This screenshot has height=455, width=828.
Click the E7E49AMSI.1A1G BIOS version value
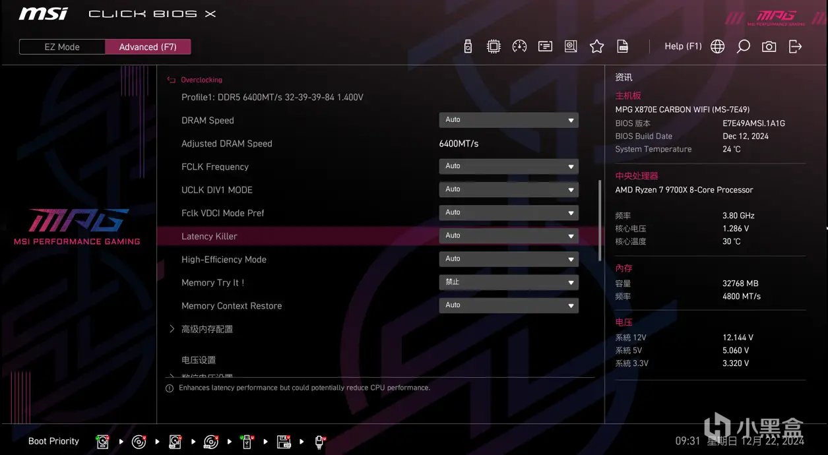754,123
